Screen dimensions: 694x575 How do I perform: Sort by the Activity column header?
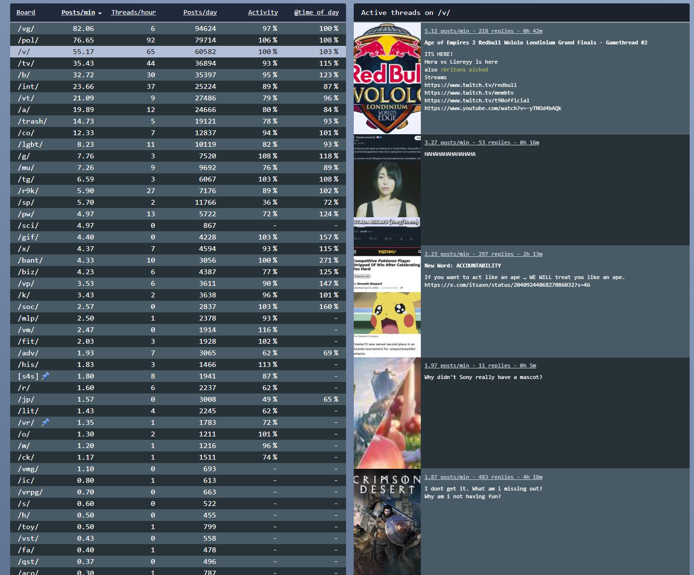tap(263, 13)
